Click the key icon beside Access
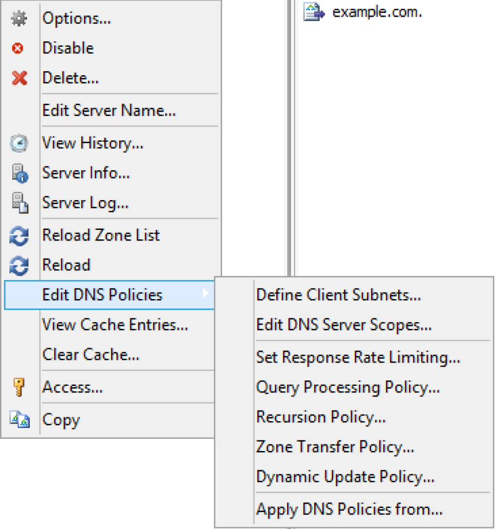Screen dimensions: 497x529 click(19, 388)
